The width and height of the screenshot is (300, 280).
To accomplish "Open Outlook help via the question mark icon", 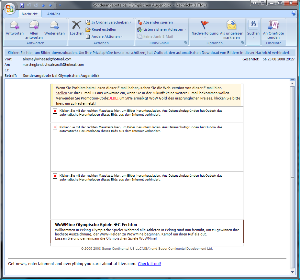I will (294, 13).
